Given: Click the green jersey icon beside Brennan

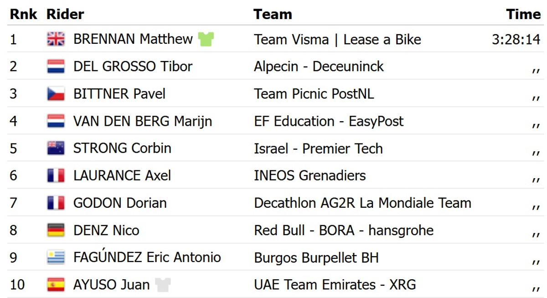Looking at the screenshot, I should pos(206,40).
